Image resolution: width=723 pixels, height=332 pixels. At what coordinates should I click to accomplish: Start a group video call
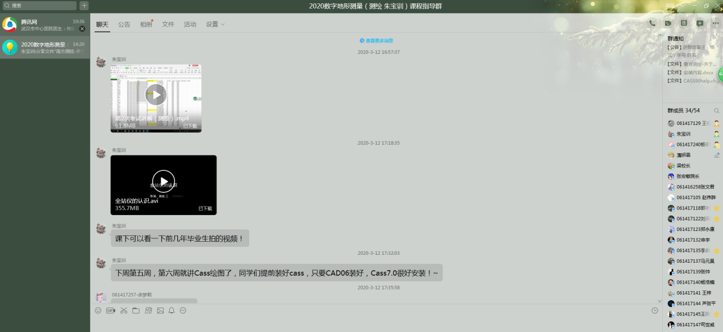tap(668, 23)
